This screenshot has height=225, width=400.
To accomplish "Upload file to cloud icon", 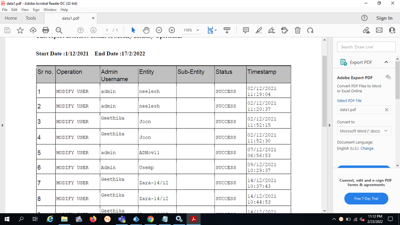I will (x=33, y=30).
